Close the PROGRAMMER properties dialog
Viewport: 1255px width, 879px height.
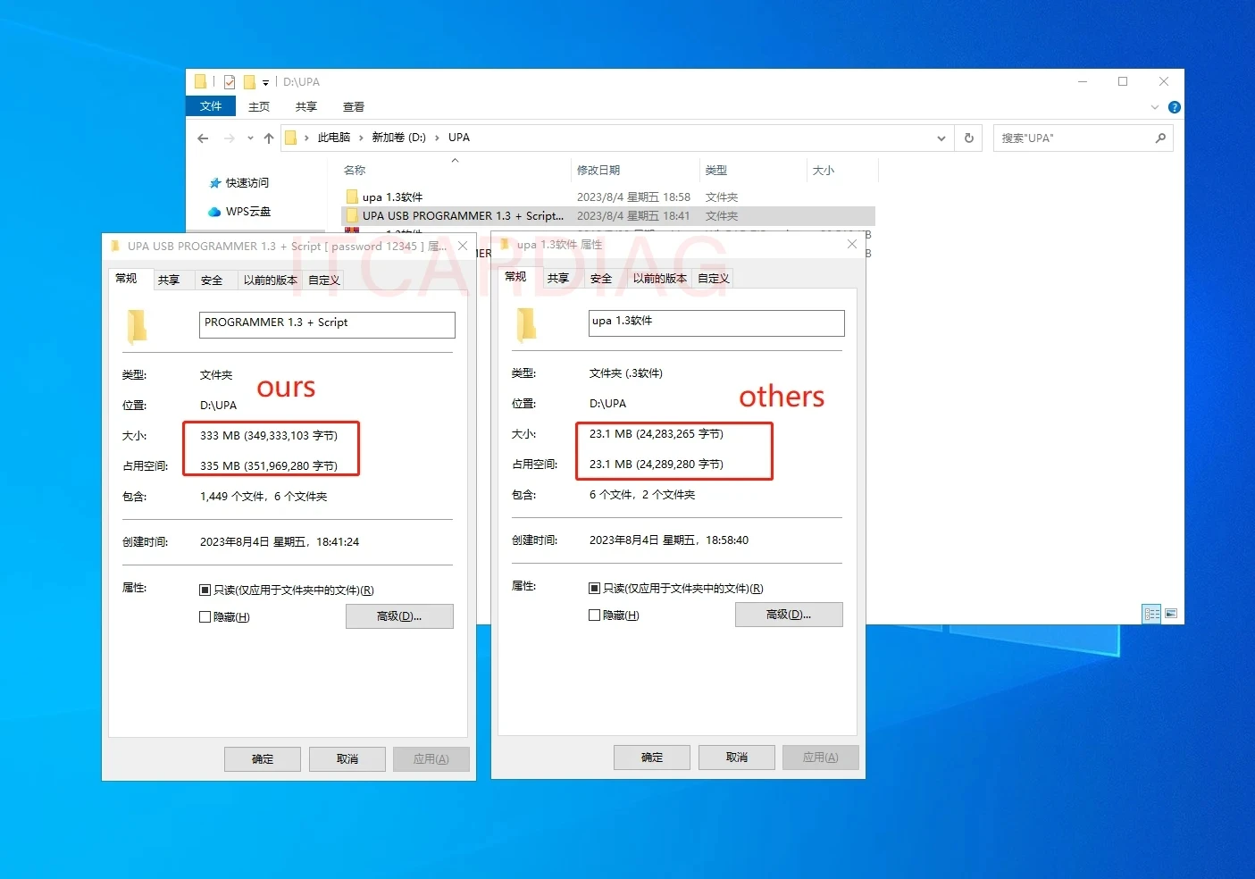[463, 247]
